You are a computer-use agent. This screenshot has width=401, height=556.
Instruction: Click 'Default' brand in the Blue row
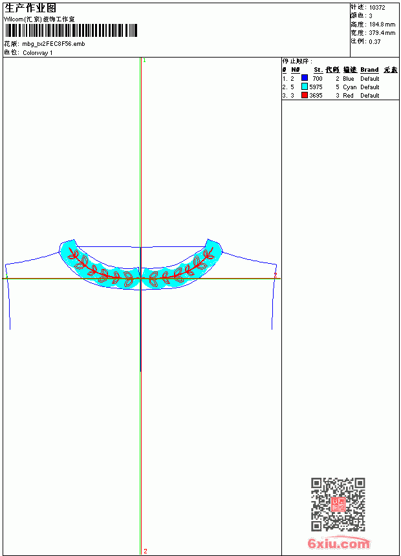pyautogui.click(x=370, y=78)
